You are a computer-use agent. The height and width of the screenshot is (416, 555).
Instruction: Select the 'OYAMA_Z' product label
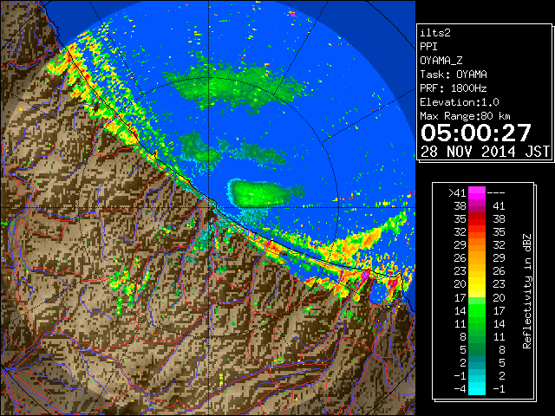click(441, 61)
